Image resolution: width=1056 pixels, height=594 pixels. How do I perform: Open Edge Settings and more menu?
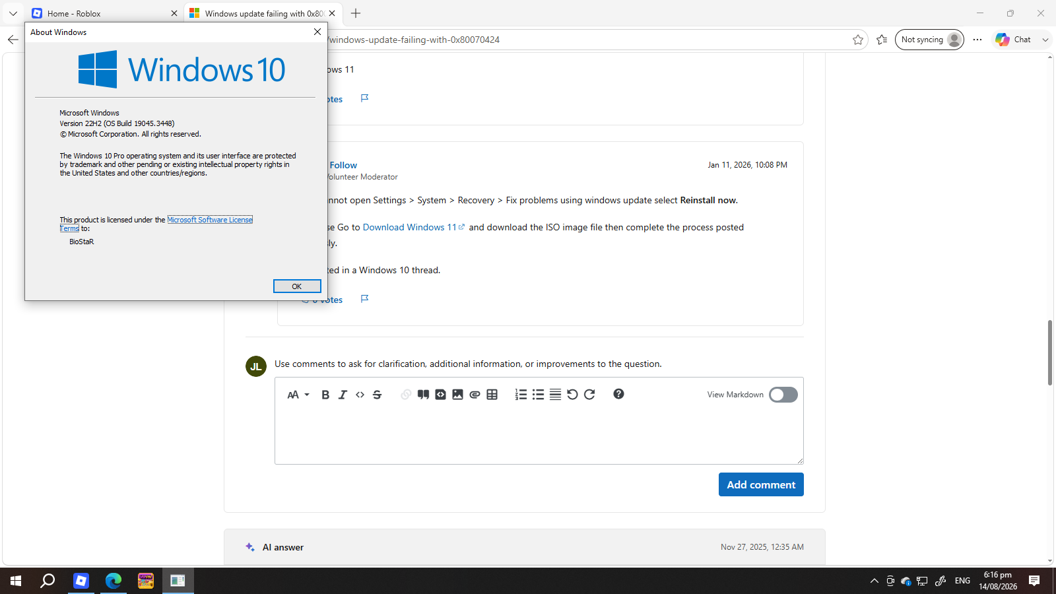pos(977,40)
